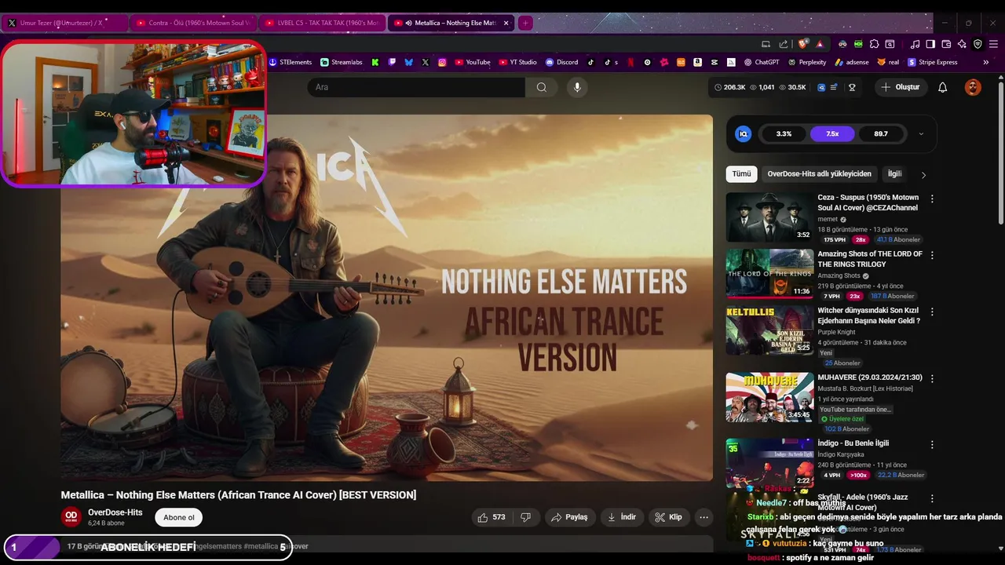Open Netflix bookmark icon
Image resolution: width=1005 pixels, height=565 pixels.
(630, 62)
